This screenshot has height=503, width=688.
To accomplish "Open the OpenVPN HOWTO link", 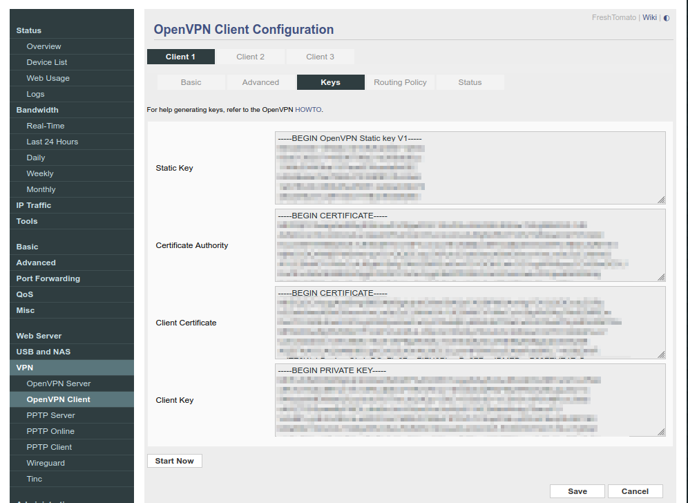I will [x=308, y=110].
